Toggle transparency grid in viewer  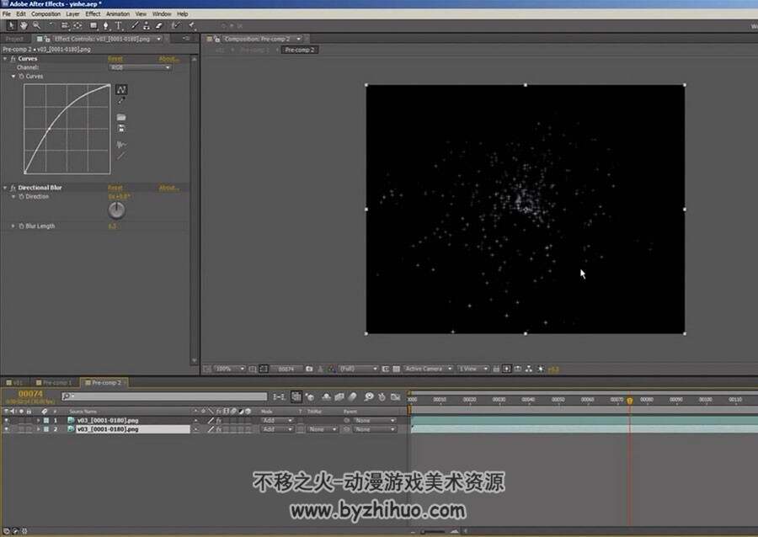(397, 369)
